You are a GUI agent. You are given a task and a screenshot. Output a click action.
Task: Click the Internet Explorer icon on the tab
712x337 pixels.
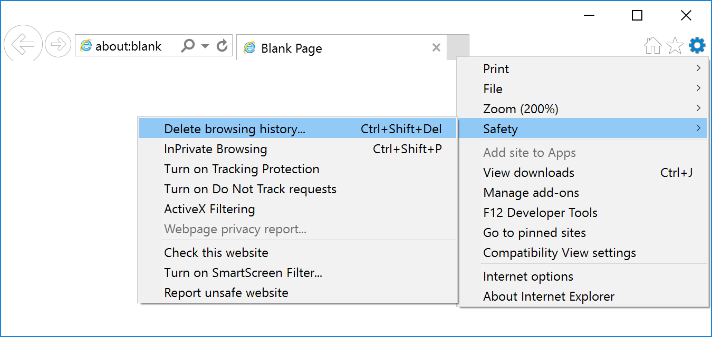coord(249,48)
